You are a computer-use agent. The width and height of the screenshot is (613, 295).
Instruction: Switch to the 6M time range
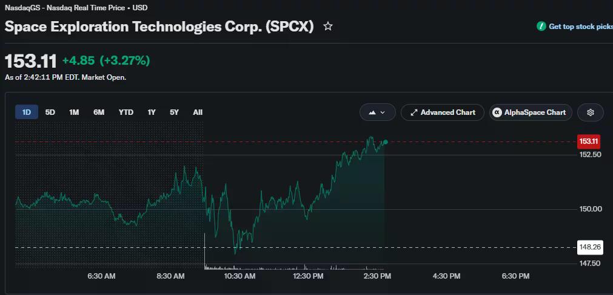98,112
